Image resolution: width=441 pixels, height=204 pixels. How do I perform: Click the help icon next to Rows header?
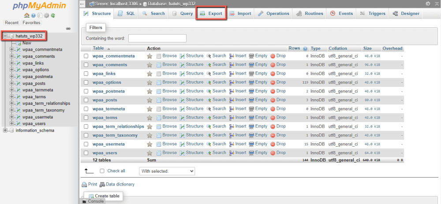point(305,48)
